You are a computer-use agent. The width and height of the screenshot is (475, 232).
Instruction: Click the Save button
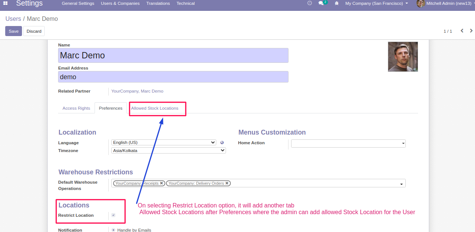[13, 31]
